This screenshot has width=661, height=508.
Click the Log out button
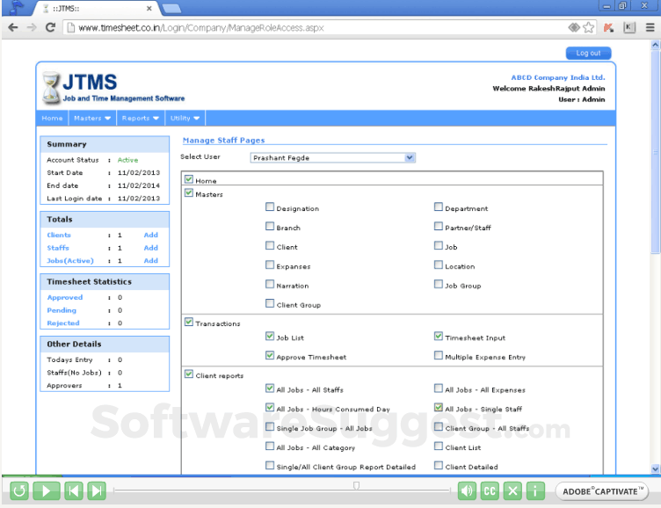[587, 54]
